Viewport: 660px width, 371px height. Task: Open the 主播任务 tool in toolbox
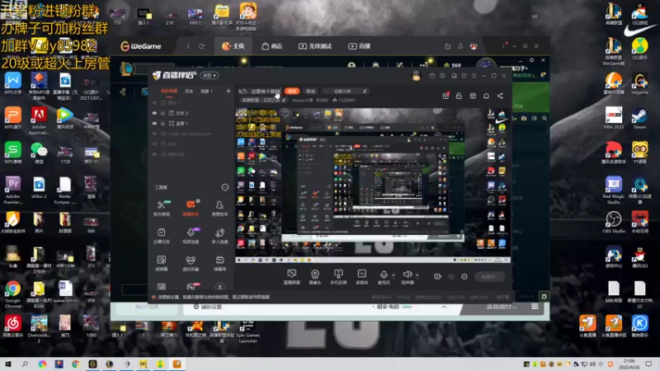click(x=161, y=236)
